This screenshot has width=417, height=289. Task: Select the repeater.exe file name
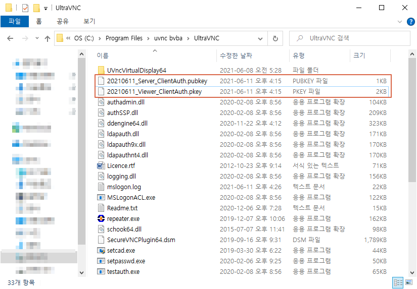[123, 219]
